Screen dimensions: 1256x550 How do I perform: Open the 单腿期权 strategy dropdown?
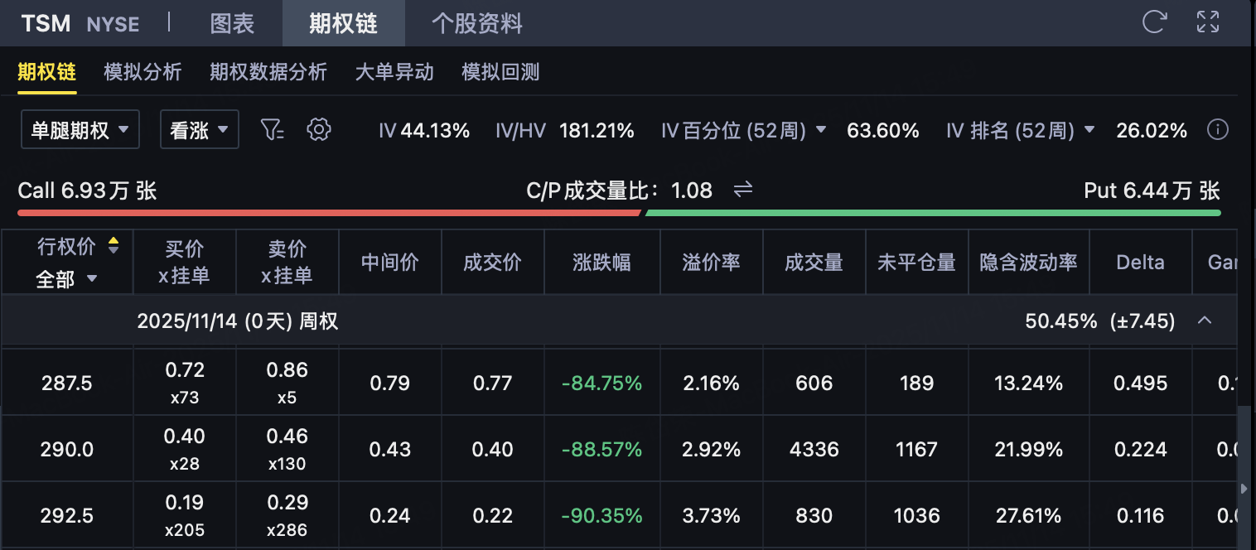pos(80,130)
